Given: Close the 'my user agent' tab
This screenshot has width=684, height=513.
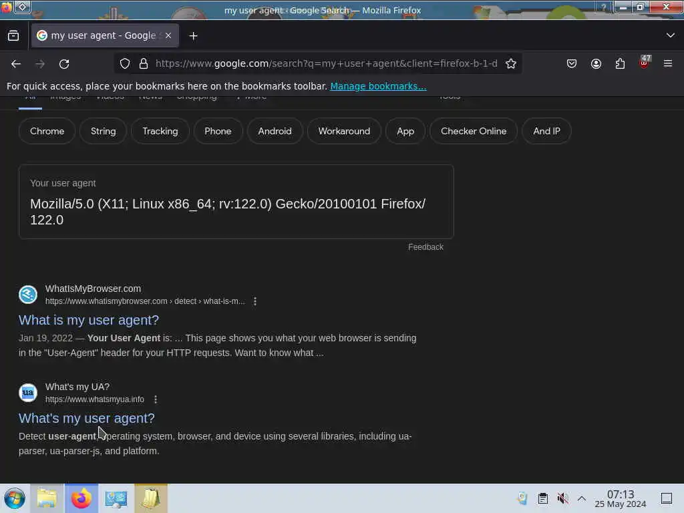Looking at the screenshot, I should (x=168, y=35).
